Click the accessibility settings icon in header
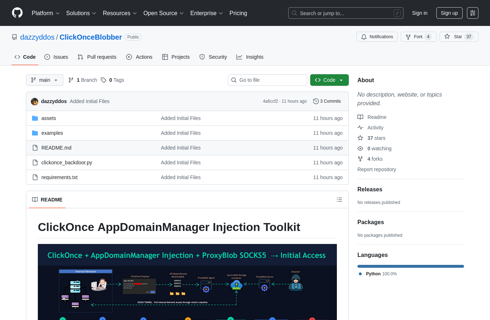This screenshot has width=490, height=320. [x=472, y=13]
